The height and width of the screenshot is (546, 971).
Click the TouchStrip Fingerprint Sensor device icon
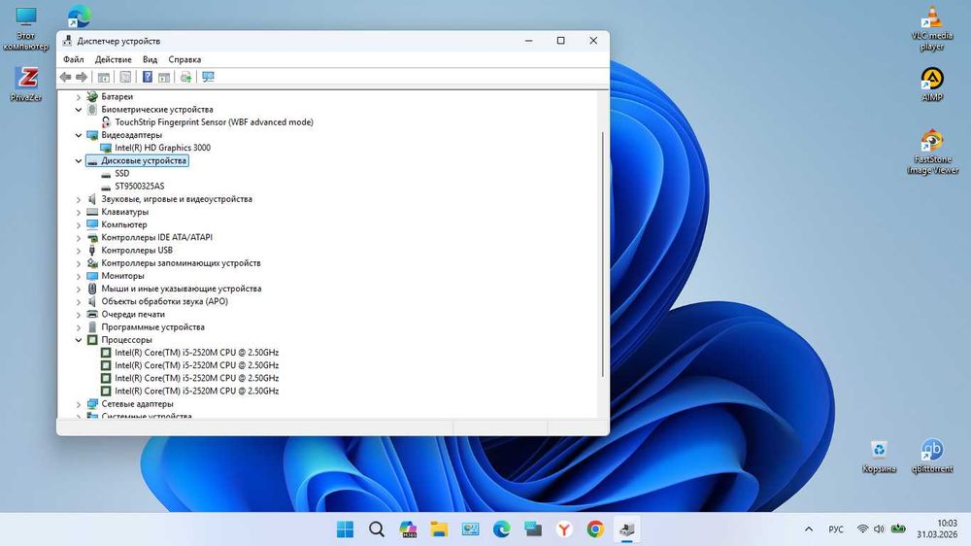[106, 122]
